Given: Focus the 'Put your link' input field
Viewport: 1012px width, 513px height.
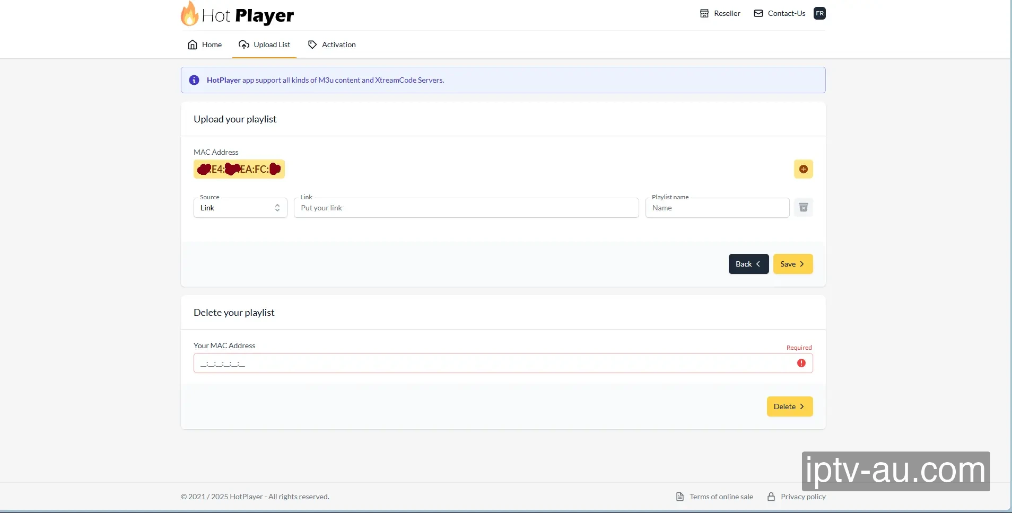Looking at the screenshot, I should 466,208.
